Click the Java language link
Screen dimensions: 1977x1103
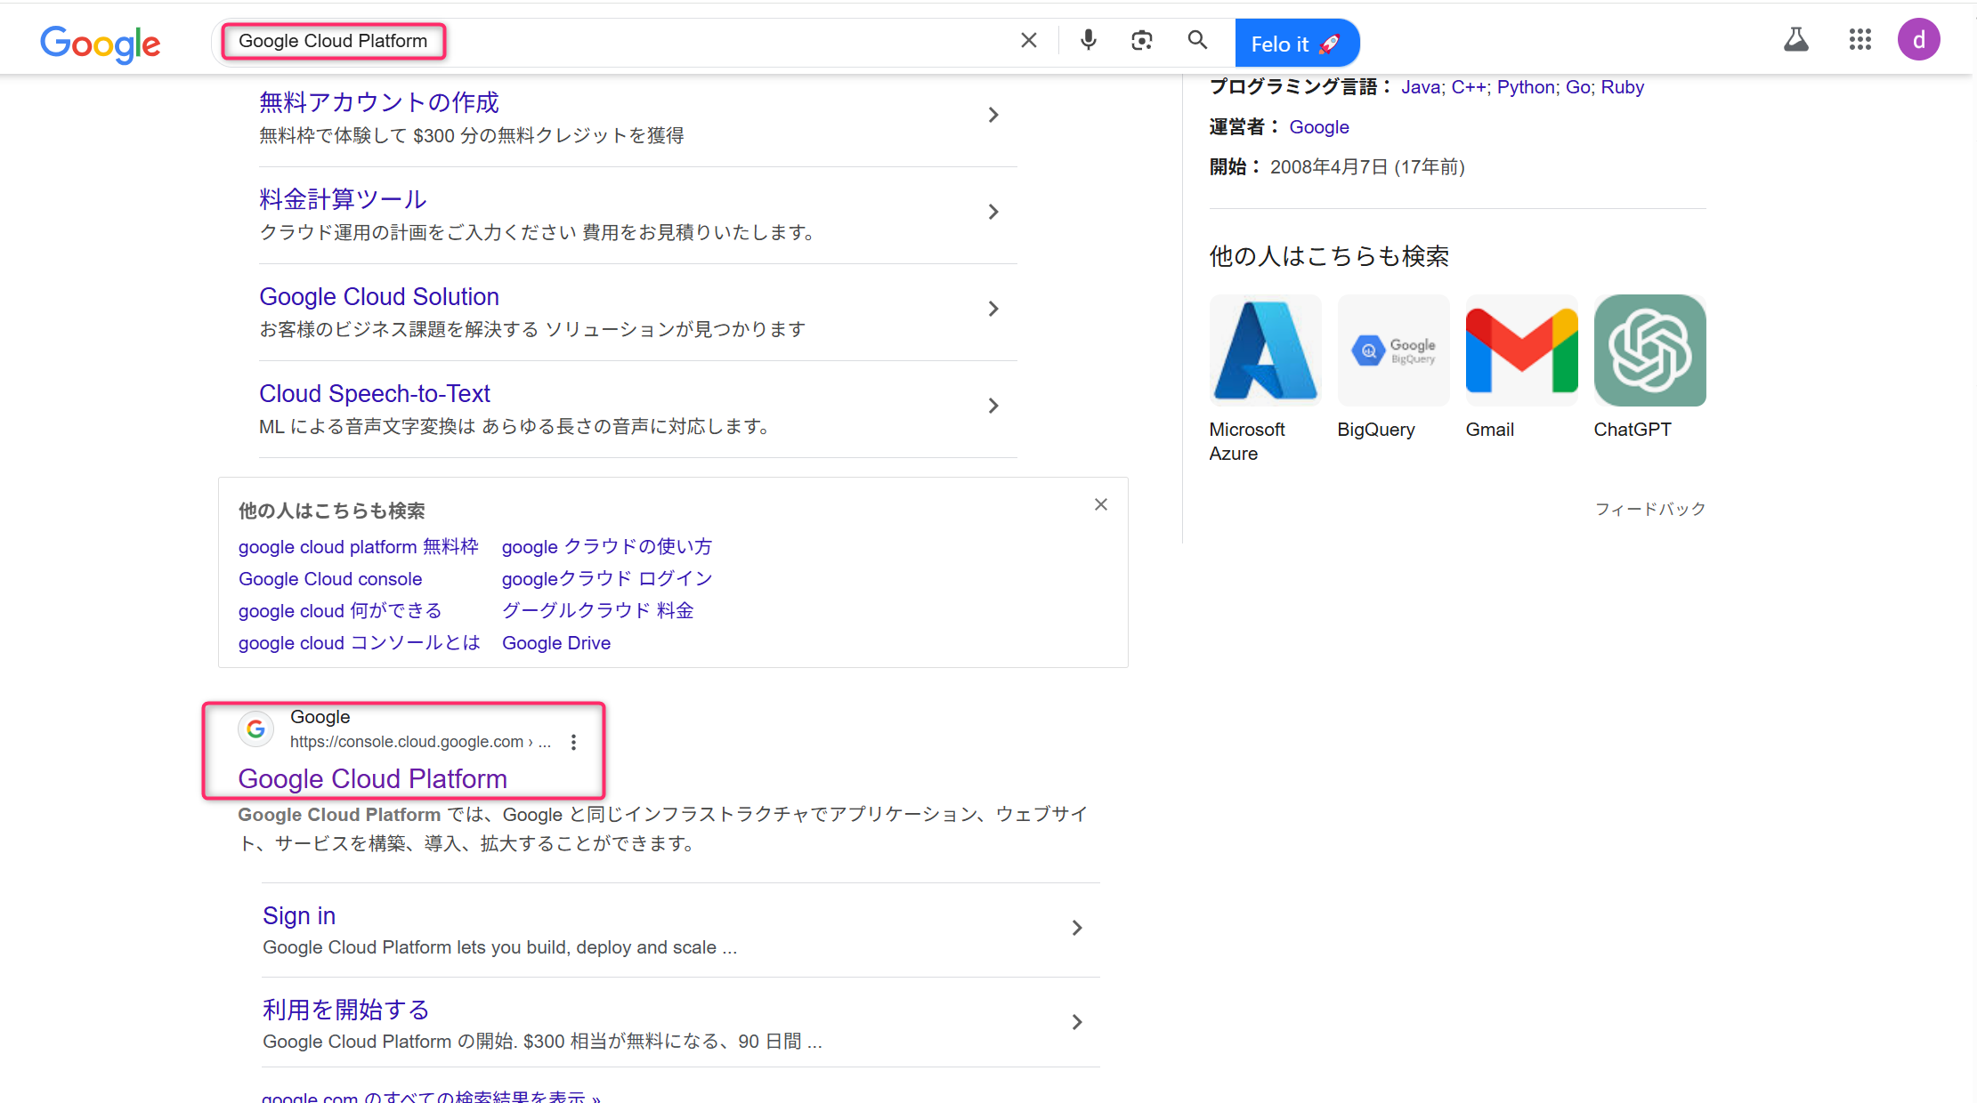[x=1421, y=87]
